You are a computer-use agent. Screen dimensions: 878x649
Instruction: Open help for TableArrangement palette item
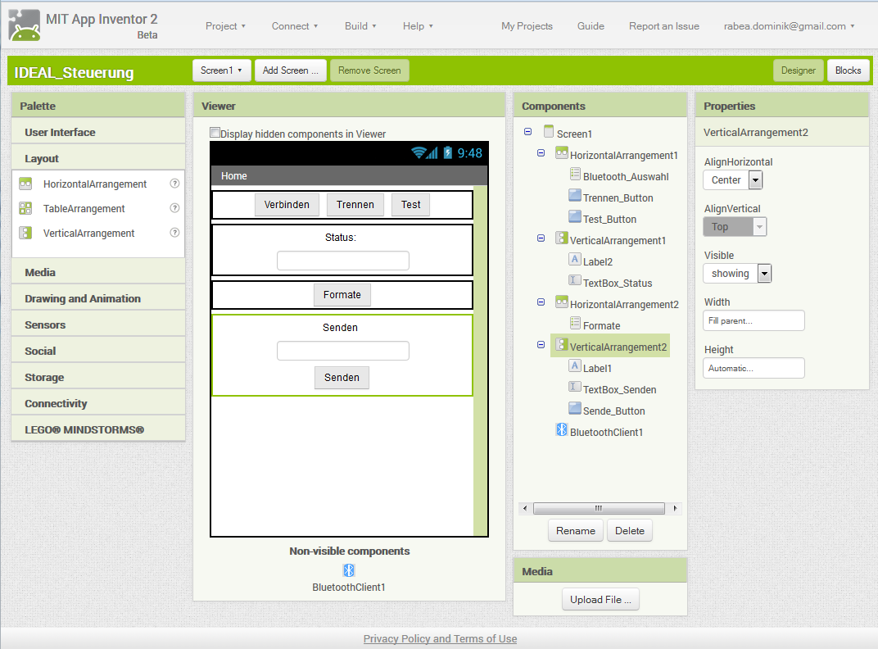174,208
